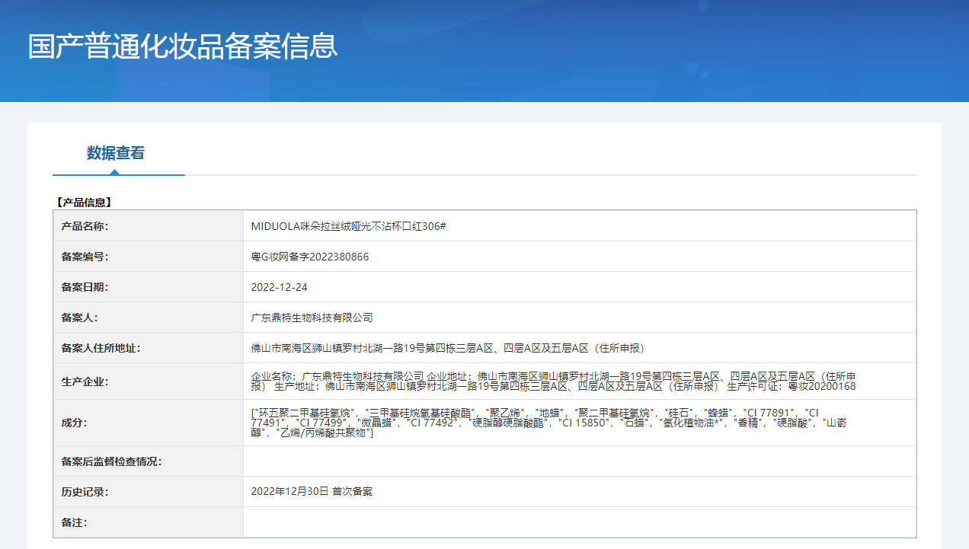Click the 产品名称 row label
The height and width of the screenshot is (549, 969).
click(x=85, y=226)
